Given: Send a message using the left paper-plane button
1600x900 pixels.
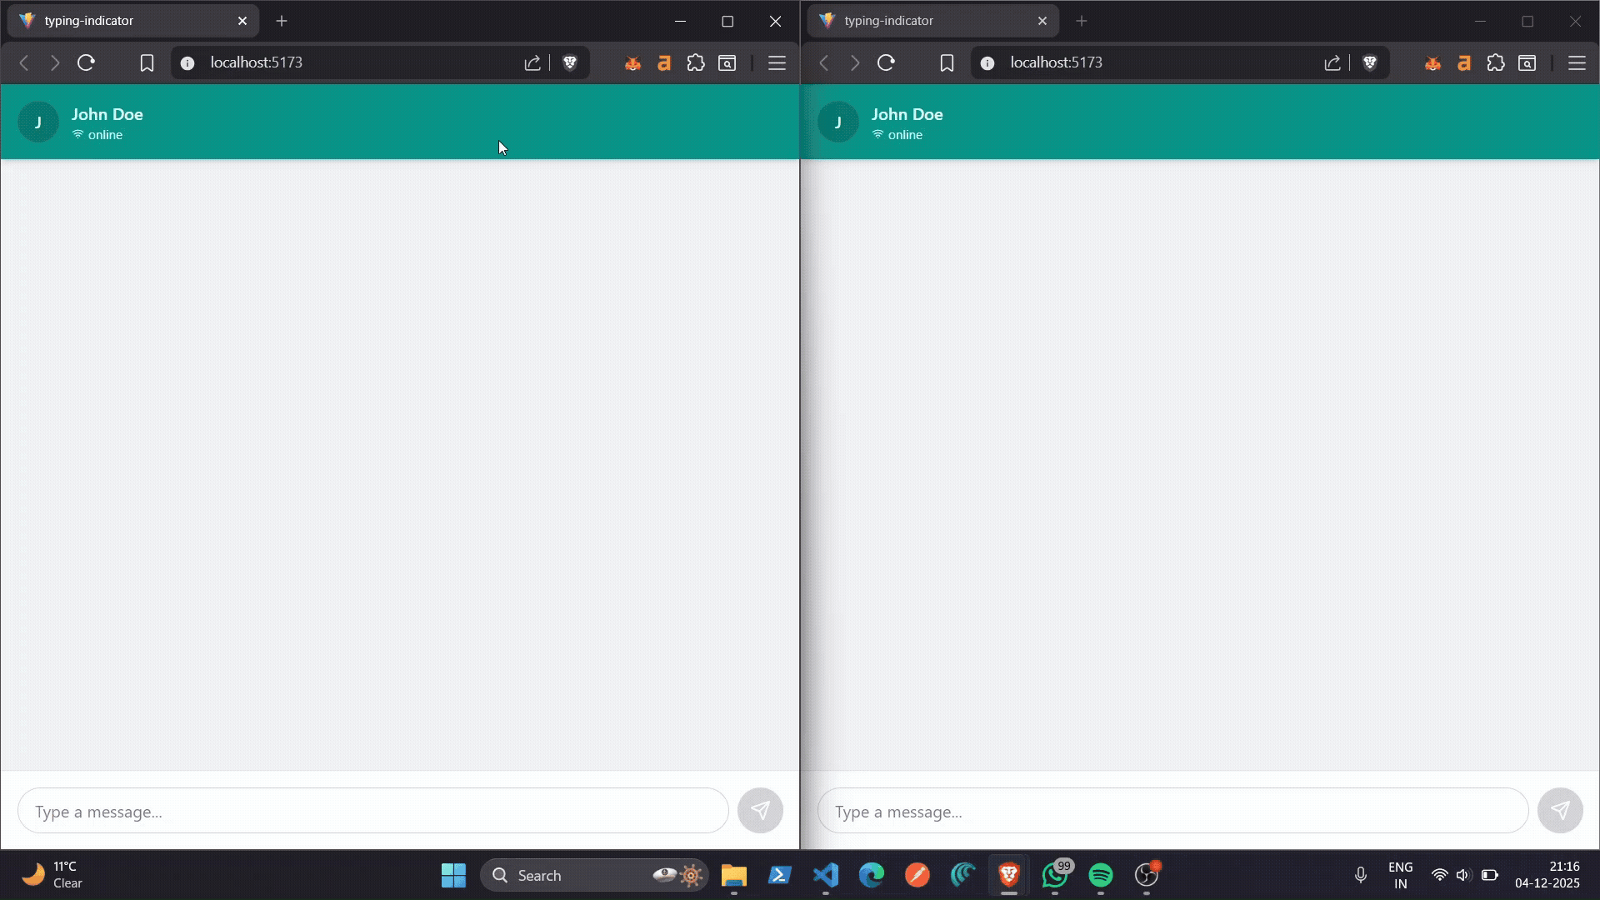Looking at the screenshot, I should tap(760, 810).
